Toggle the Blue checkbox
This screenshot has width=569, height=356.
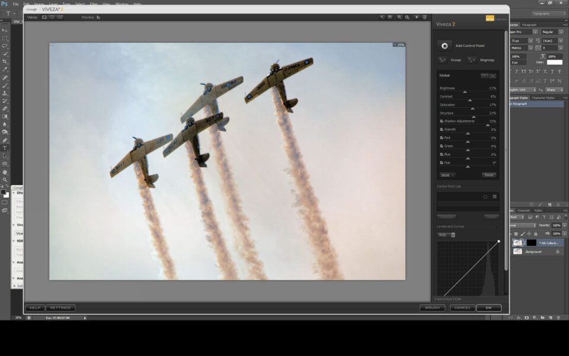click(442, 155)
